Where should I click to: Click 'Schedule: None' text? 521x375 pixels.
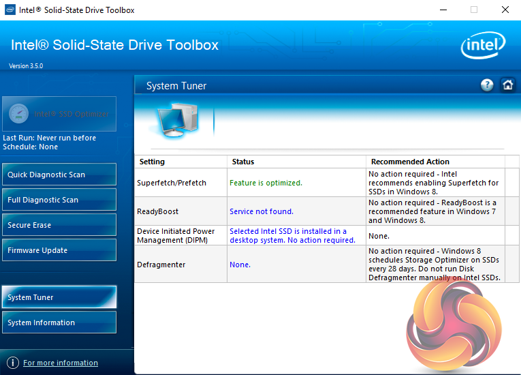(x=30, y=147)
